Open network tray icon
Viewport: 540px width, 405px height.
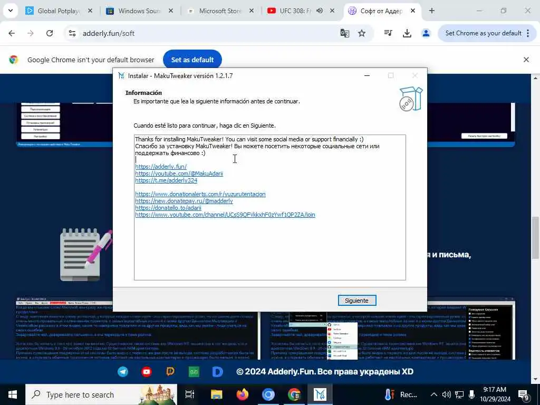point(459,394)
